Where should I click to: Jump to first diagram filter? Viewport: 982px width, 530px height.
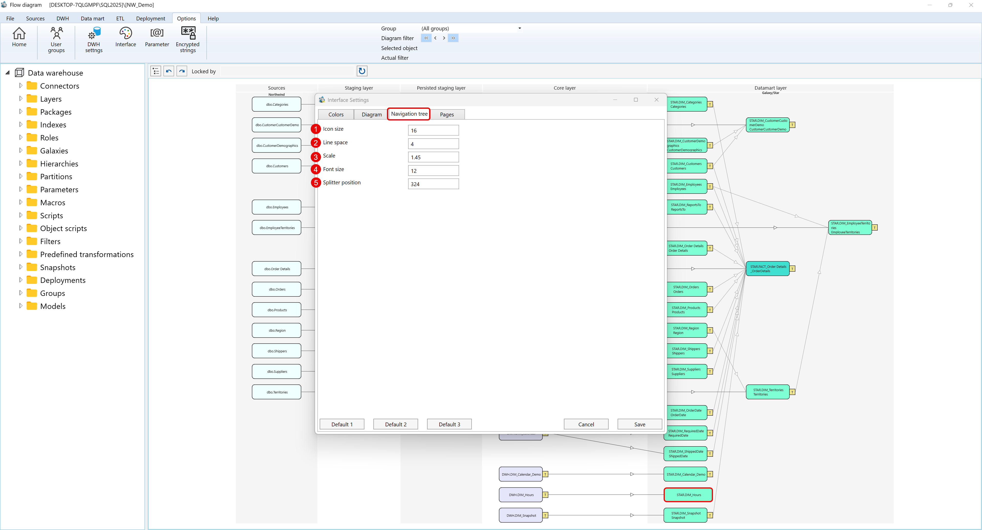(426, 38)
